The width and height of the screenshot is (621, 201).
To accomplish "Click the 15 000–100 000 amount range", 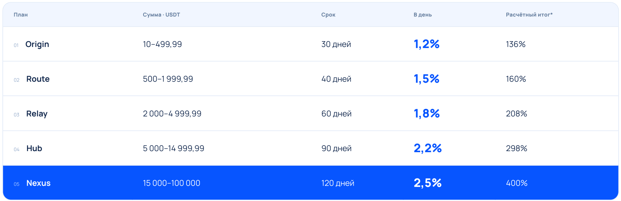I will point(171,183).
